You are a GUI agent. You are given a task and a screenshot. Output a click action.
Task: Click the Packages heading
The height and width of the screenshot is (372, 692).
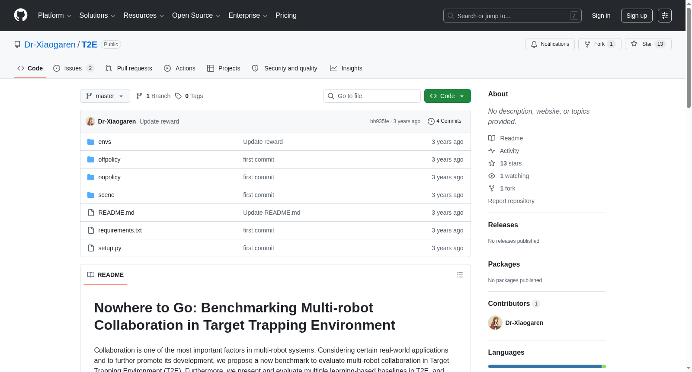(504, 264)
